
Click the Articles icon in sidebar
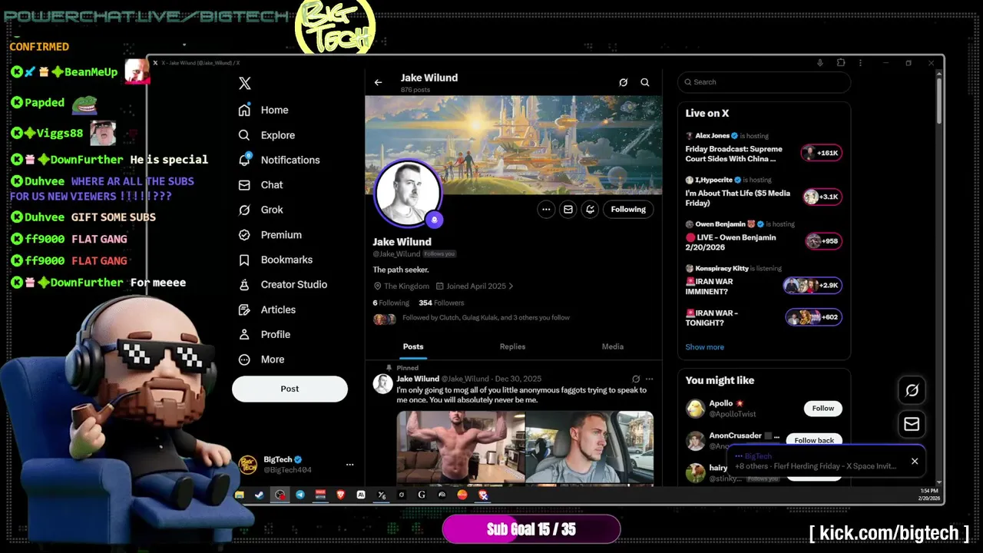pyautogui.click(x=244, y=310)
